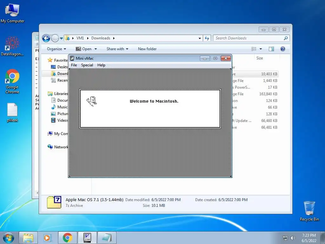Expand the arrow after Downloads in address bar
The height and width of the screenshot is (244, 325).
114,38
